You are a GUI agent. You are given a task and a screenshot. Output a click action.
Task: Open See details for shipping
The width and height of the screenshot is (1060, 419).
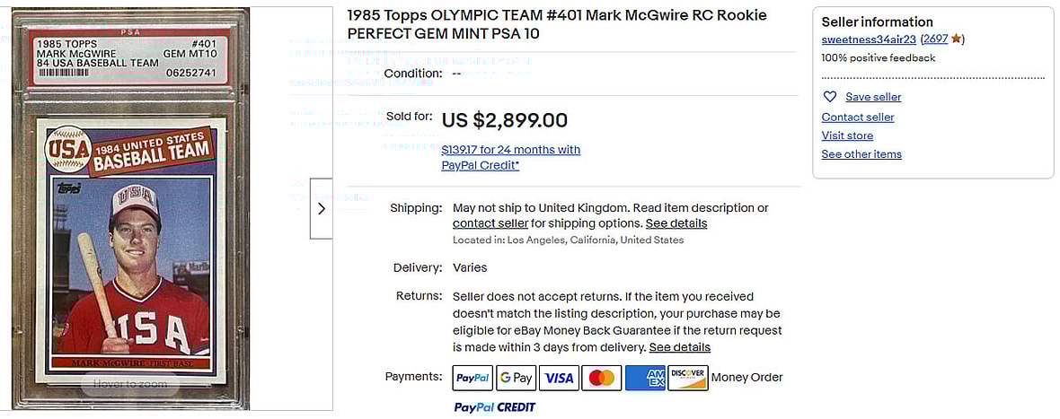point(676,223)
